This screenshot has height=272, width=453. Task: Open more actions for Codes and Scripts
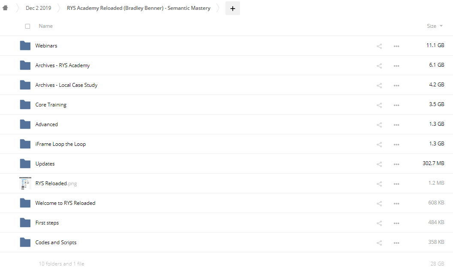tap(396, 243)
